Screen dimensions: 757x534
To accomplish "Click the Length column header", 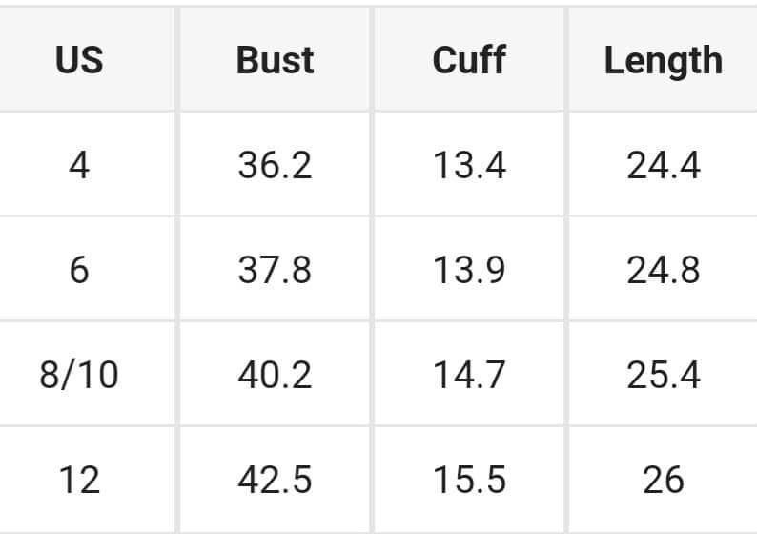I will 664,60.
